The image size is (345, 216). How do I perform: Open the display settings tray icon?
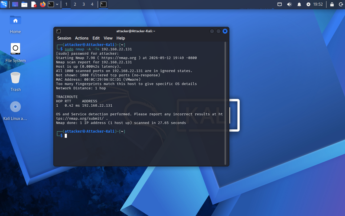[x=280, y=4]
